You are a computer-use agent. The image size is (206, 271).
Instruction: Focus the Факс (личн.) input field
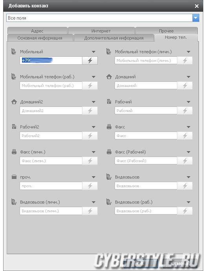click(x=51, y=161)
